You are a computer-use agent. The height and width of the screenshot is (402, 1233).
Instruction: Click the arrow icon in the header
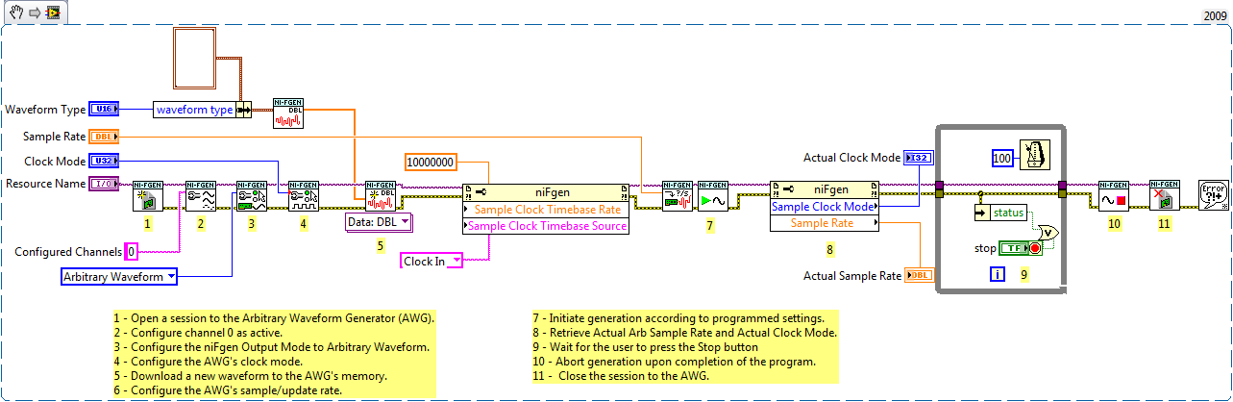(34, 13)
